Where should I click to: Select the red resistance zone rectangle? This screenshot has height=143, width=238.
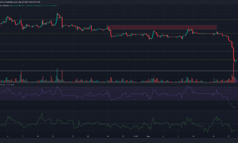pyautogui.click(x=162, y=27)
